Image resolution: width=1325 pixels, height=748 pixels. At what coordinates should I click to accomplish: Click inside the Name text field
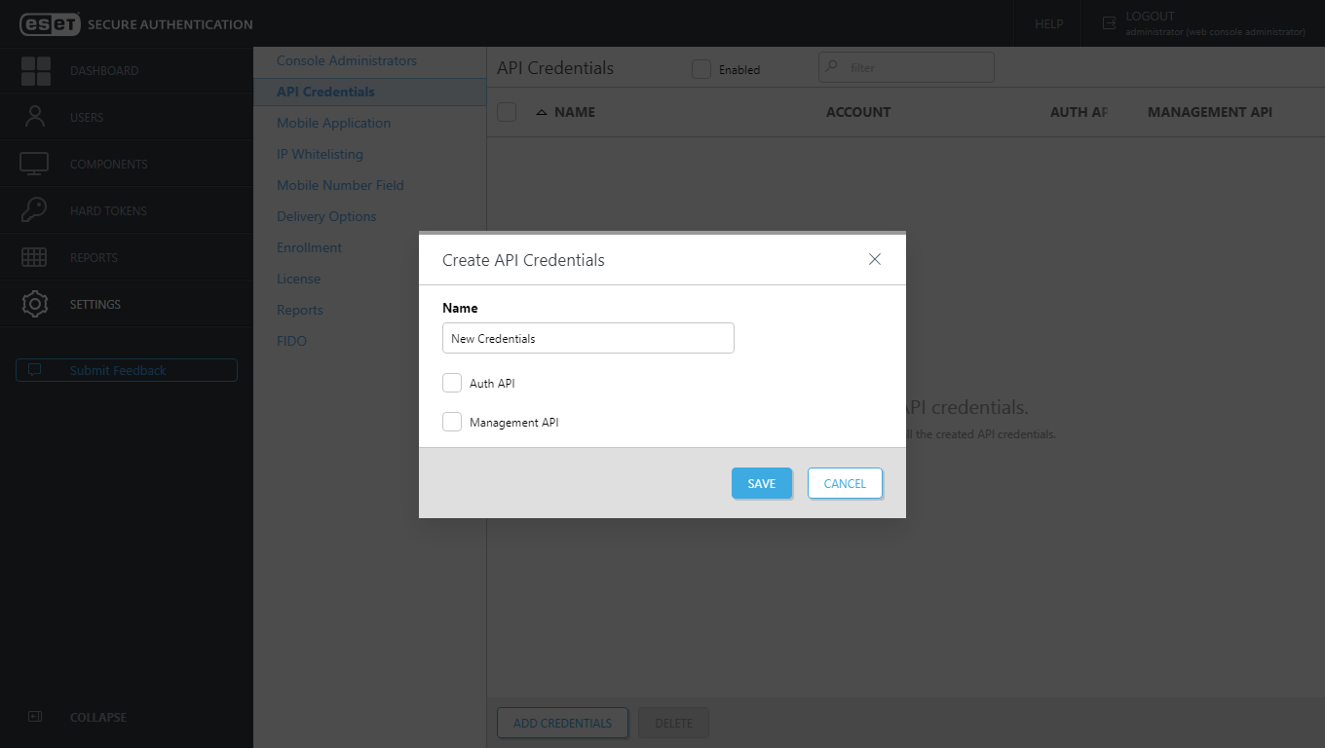pyautogui.click(x=587, y=338)
